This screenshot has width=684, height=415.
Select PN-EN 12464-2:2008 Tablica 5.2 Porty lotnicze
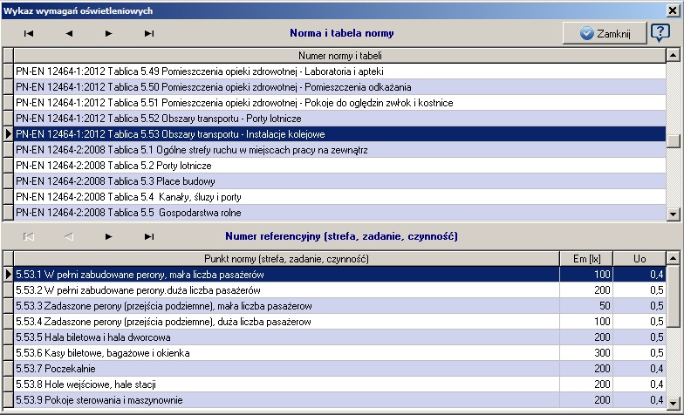click(340, 166)
